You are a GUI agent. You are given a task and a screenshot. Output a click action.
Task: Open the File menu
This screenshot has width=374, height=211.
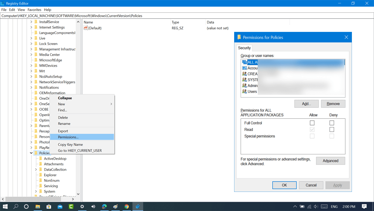click(x=4, y=10)
